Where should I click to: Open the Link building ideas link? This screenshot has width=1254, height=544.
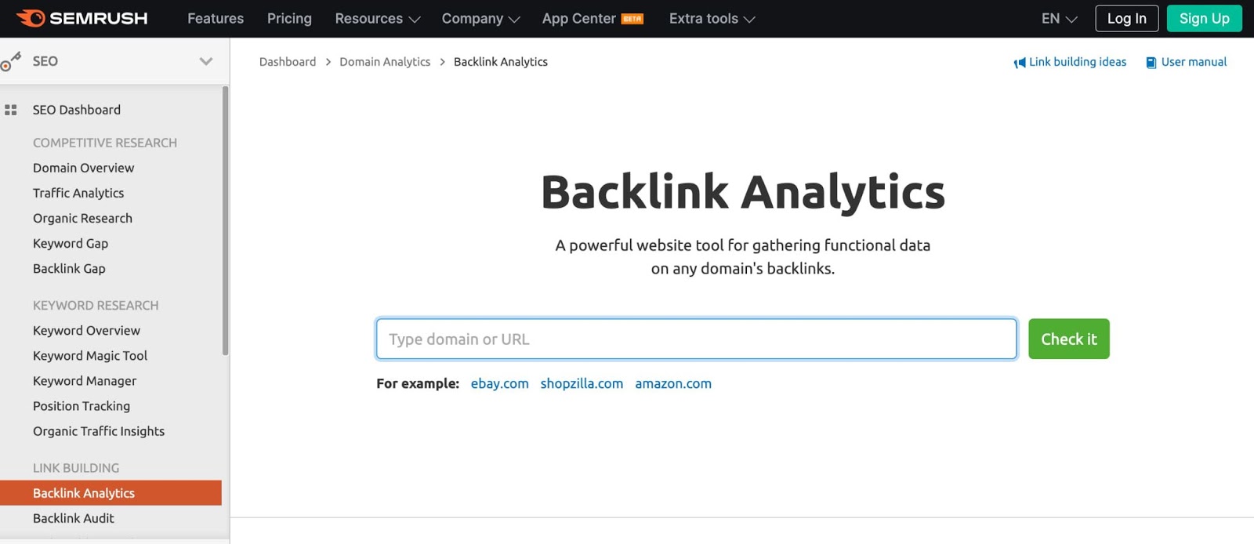pos(1078,62)
